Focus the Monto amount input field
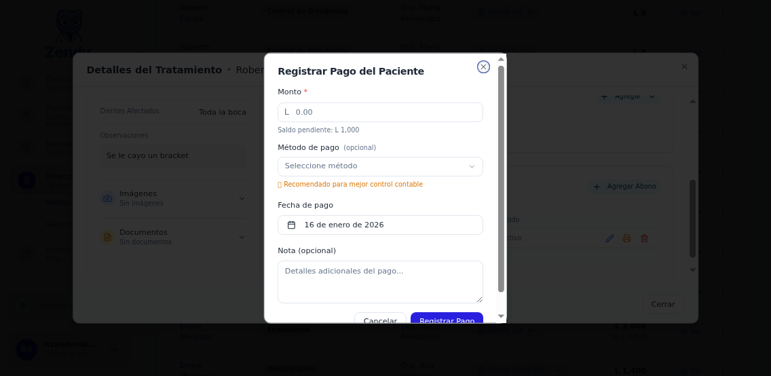771x376 pixels. pos(385,112)
